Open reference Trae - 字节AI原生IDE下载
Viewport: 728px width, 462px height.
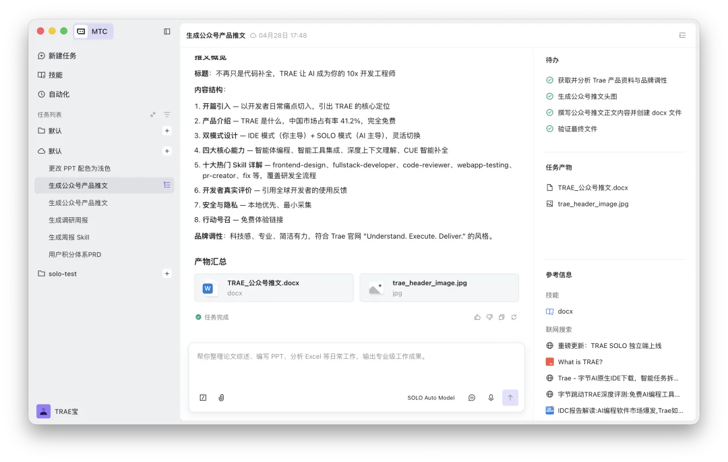tap(612, 378)
